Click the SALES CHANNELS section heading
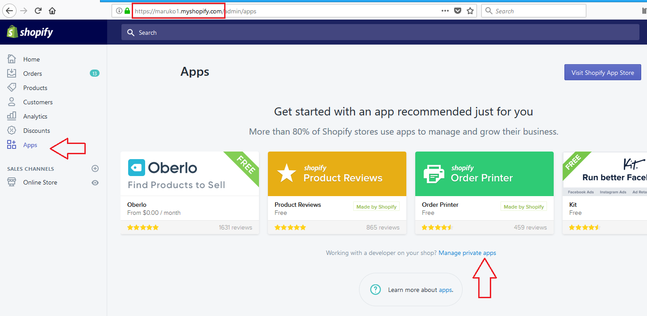Image resolution: width=647 pixels, height=316 pixels. 30,169
